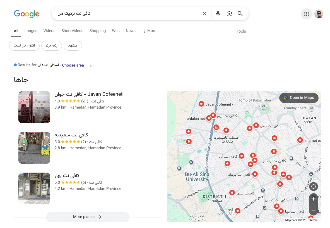Click the map location target icon
This screenshot has width=330, height=228.
[313, 187]
